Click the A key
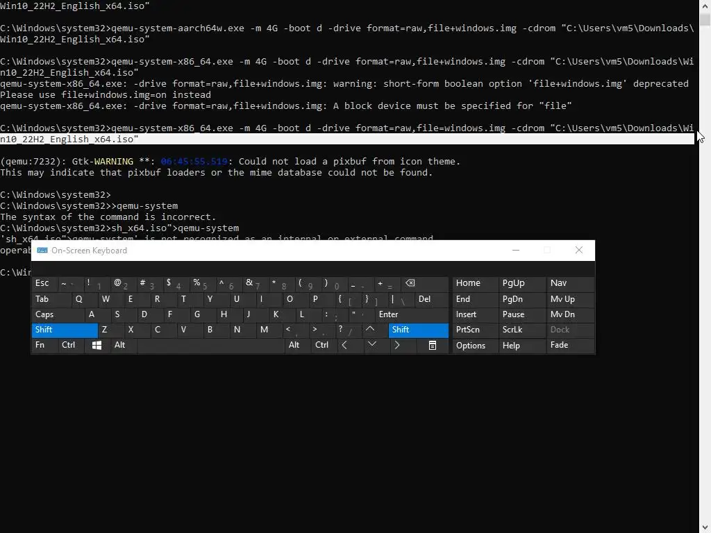 pos(97,314)
